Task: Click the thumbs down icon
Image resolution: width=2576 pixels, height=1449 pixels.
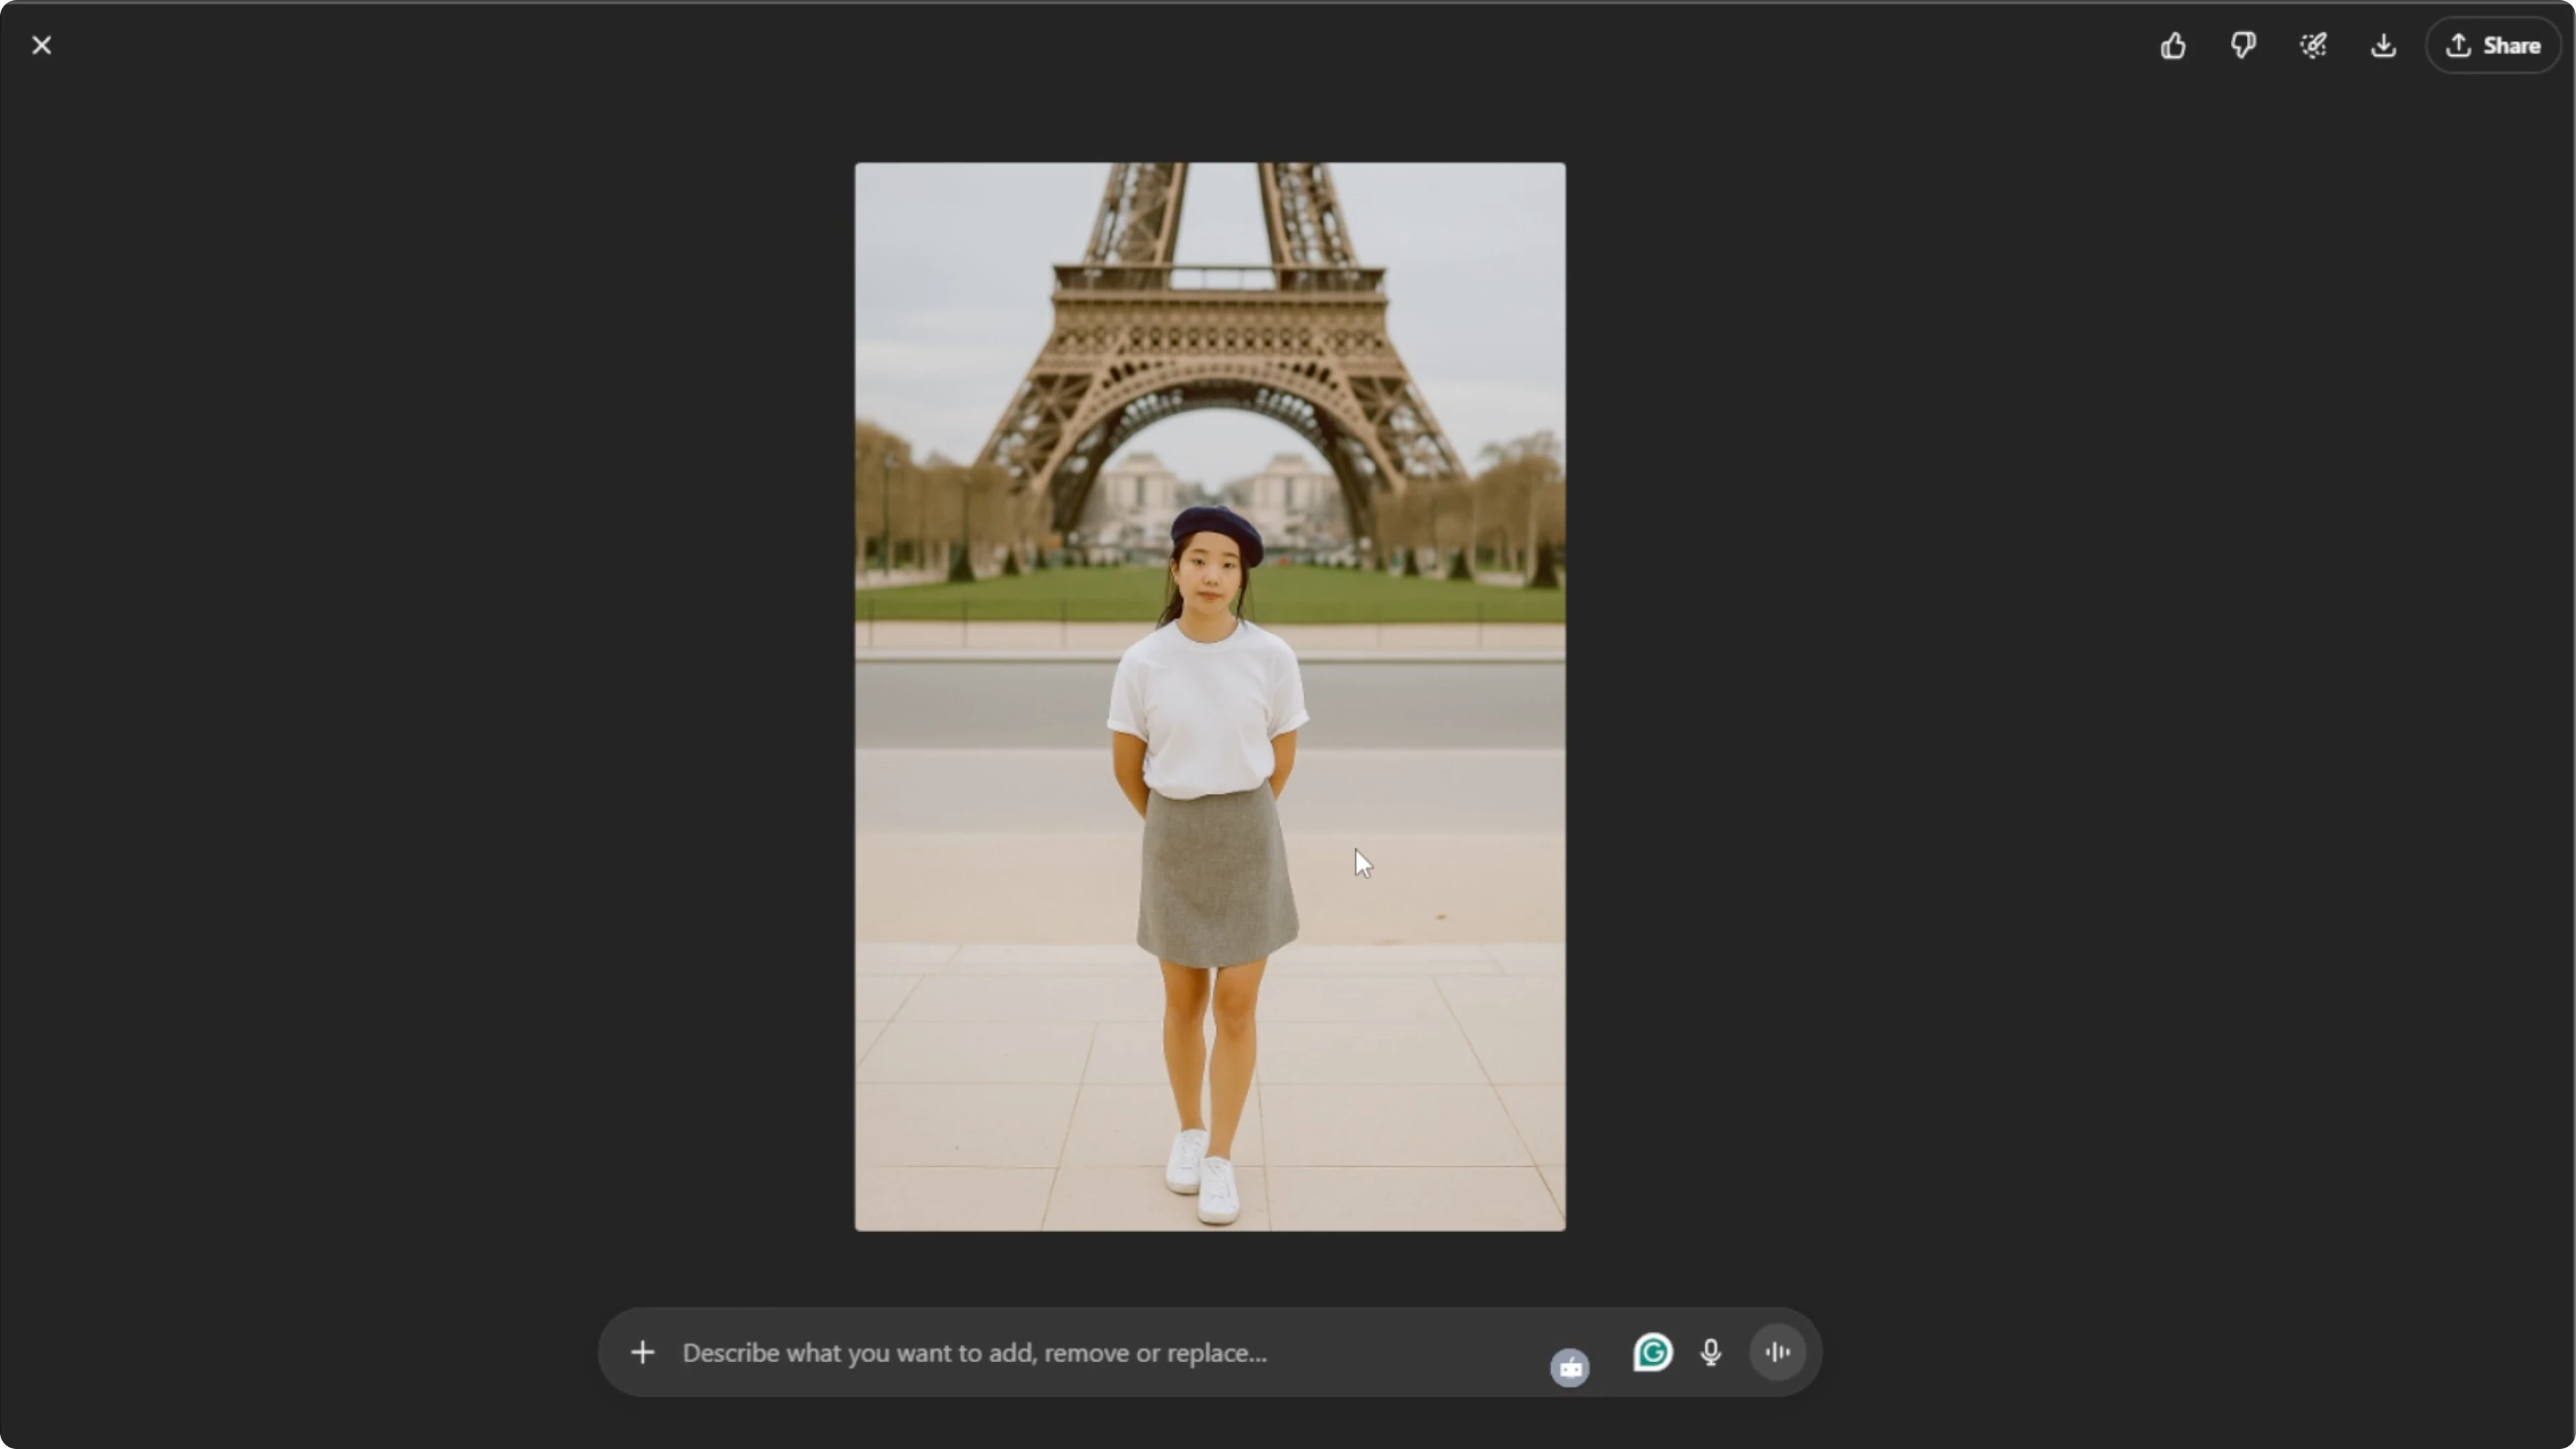Action: [2243, 45]
